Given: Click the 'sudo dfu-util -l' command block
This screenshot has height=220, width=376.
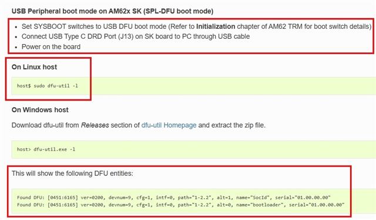Looking at the screenshot, I should click(x=193, y=86).
